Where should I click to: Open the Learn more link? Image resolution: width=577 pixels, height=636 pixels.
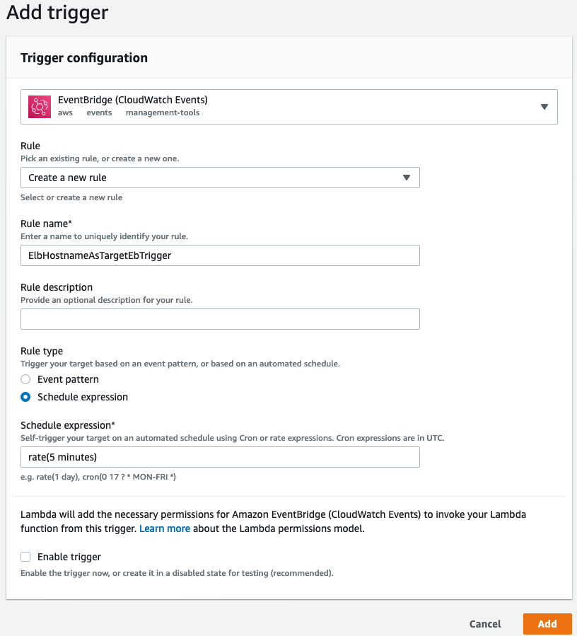(165, 528)
